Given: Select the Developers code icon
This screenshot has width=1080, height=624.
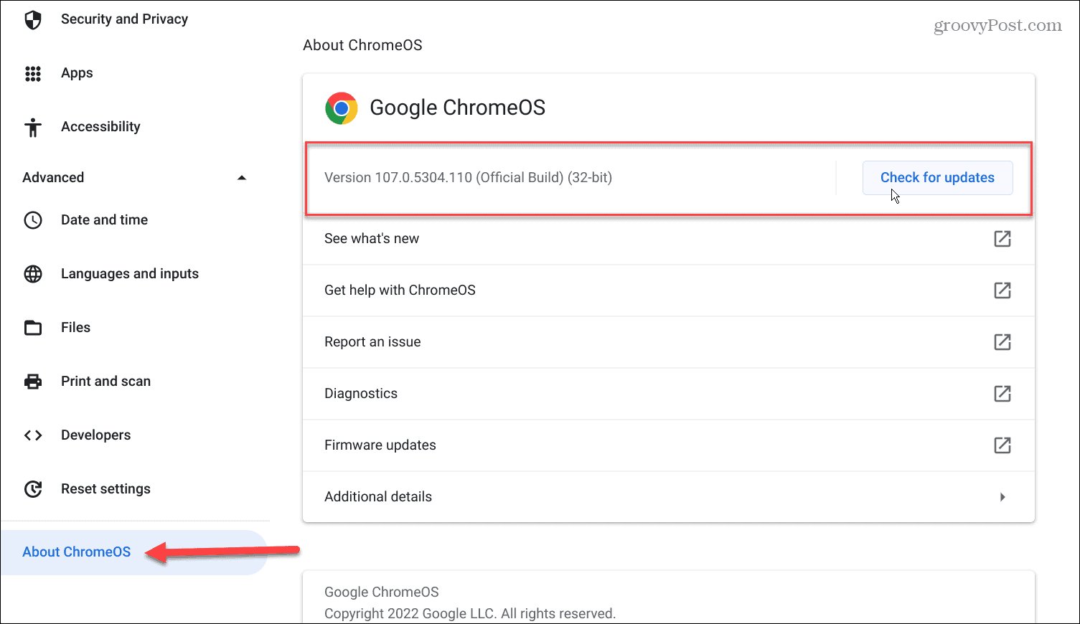Looking at the screenshot, I should pos(33,435).
